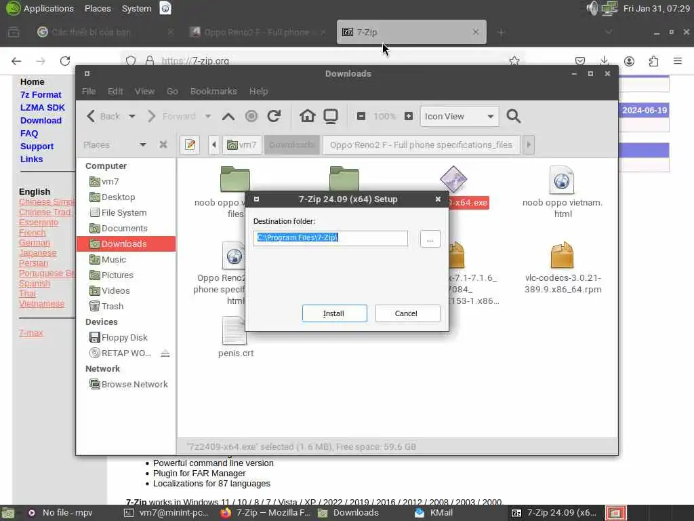Screen dimensions: 694x521
Task: Open the Icon View mode dropdown
Action: [460, 116]
